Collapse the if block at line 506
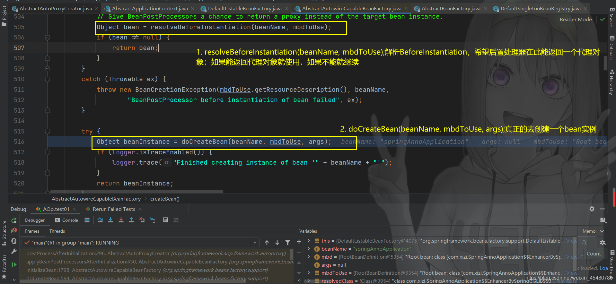The image size is (616, 284). pyautogui.click(x=48, y=38)
